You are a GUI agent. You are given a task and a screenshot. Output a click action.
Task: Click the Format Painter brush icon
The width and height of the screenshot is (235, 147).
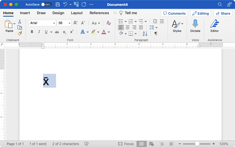(x=20, y=33)
